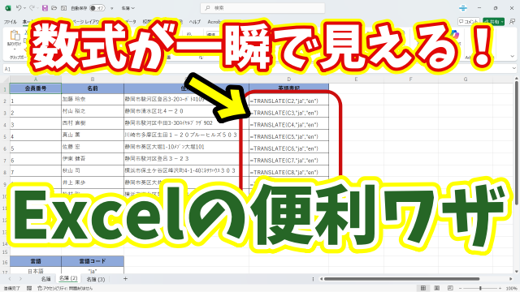Select cell with name 秋山 司
This screenshot has height=292, width=520.
pyautogui.click(x=93, y=170)
